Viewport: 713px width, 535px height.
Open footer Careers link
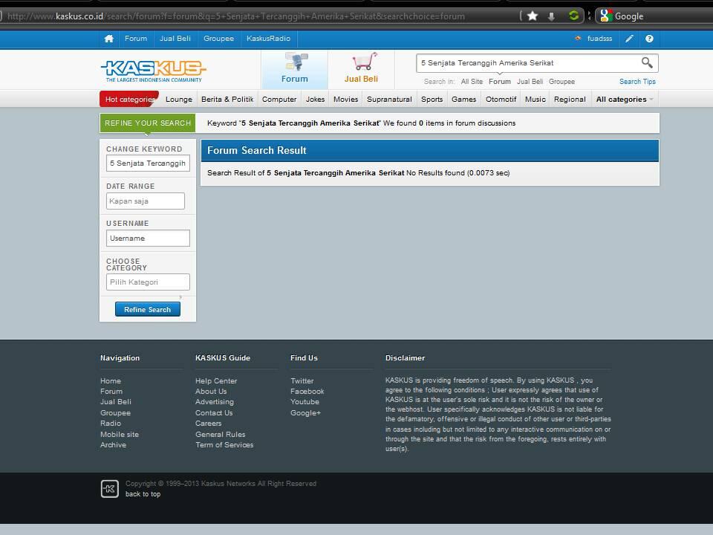(208, 423)
